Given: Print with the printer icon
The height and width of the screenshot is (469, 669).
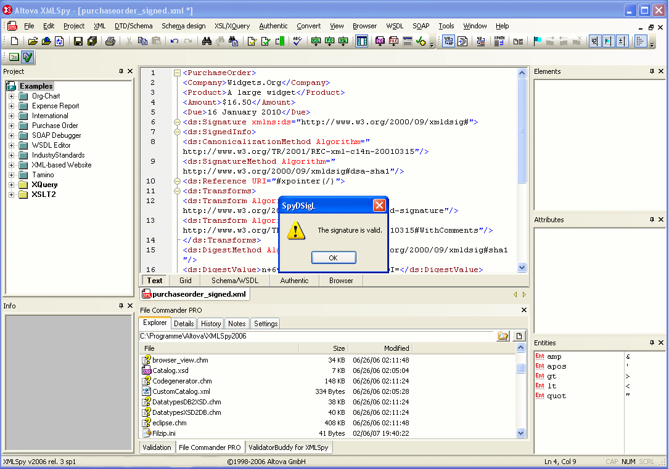Looking at the screenshot, I should click(110, 41).
